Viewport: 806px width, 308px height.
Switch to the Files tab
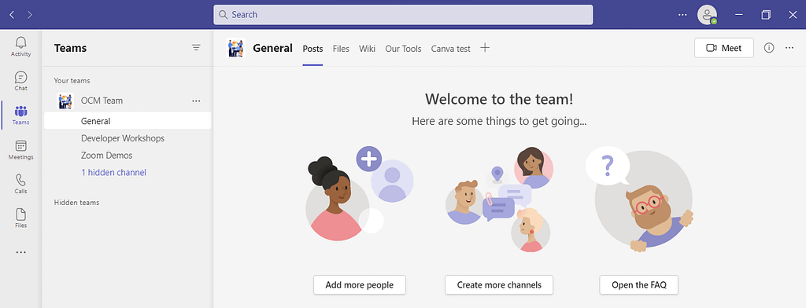[x=341, y=49]
